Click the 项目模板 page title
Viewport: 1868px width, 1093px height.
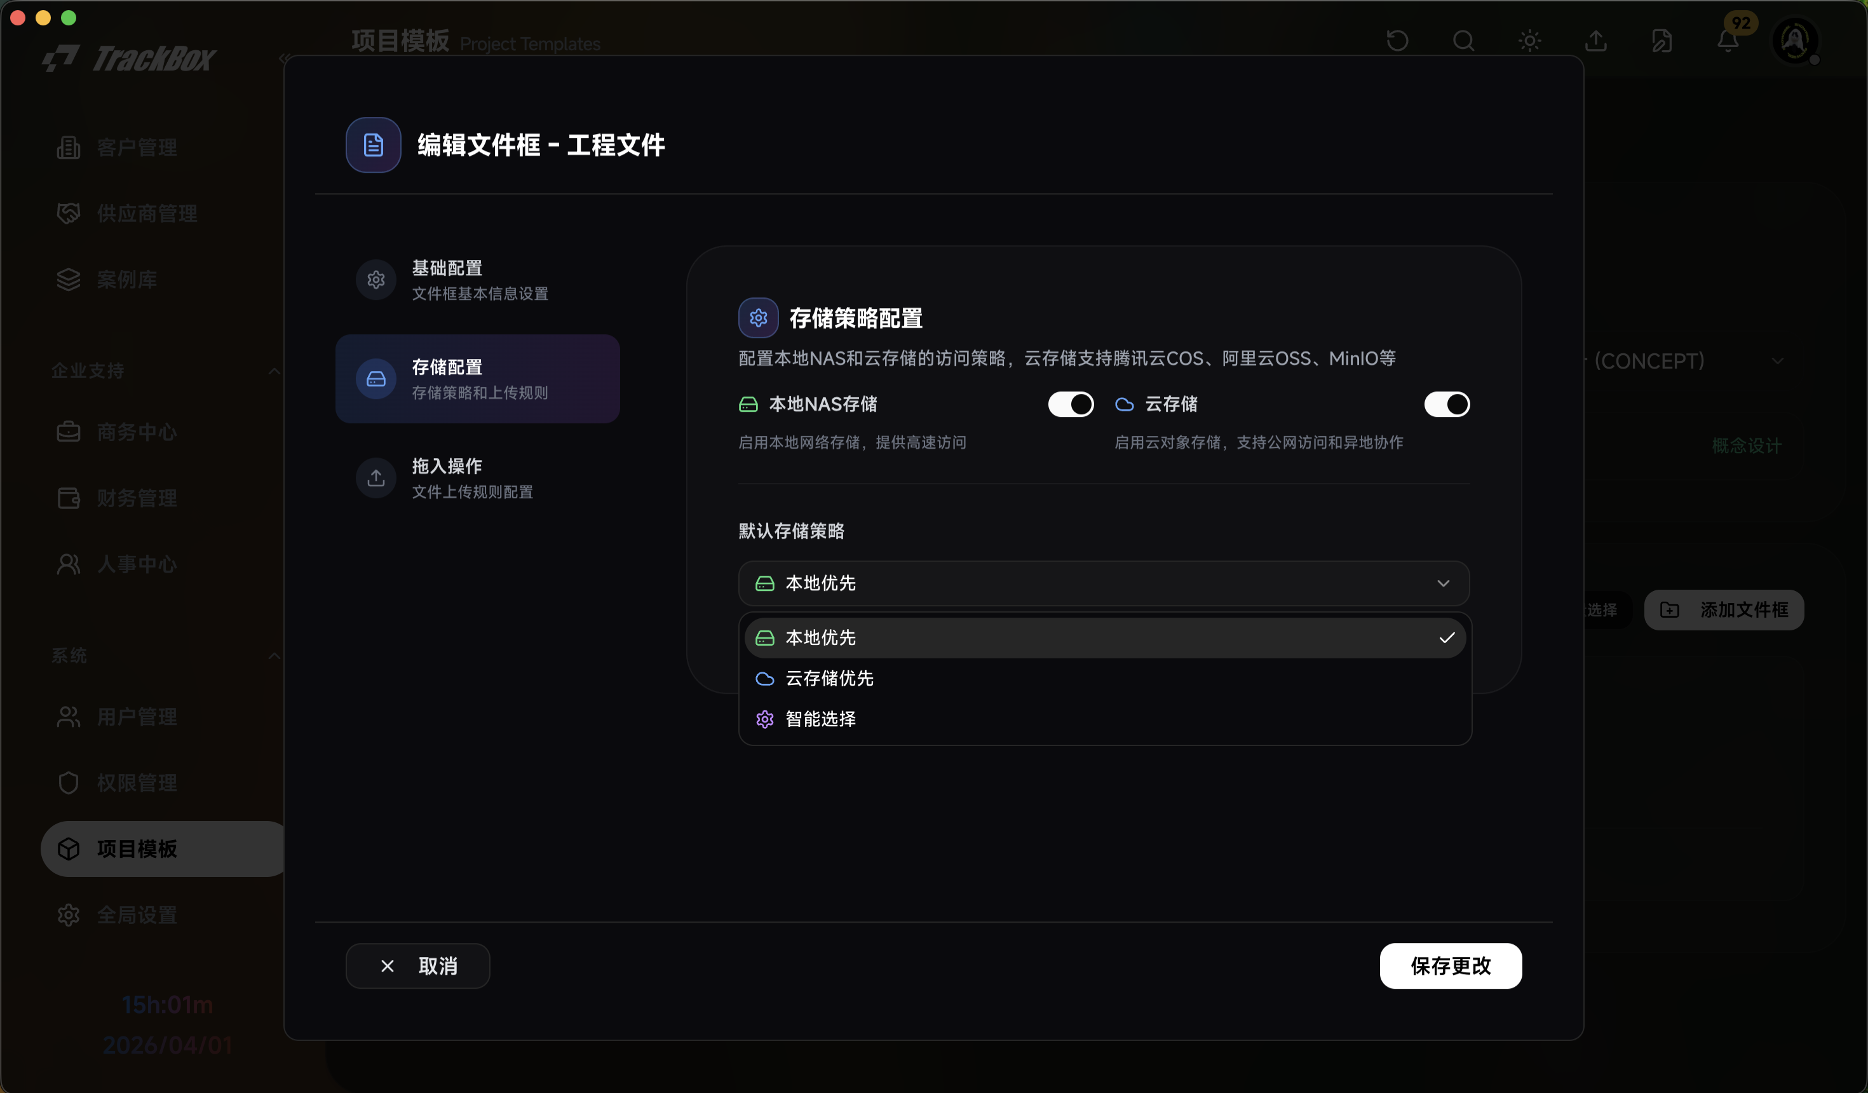400,41
